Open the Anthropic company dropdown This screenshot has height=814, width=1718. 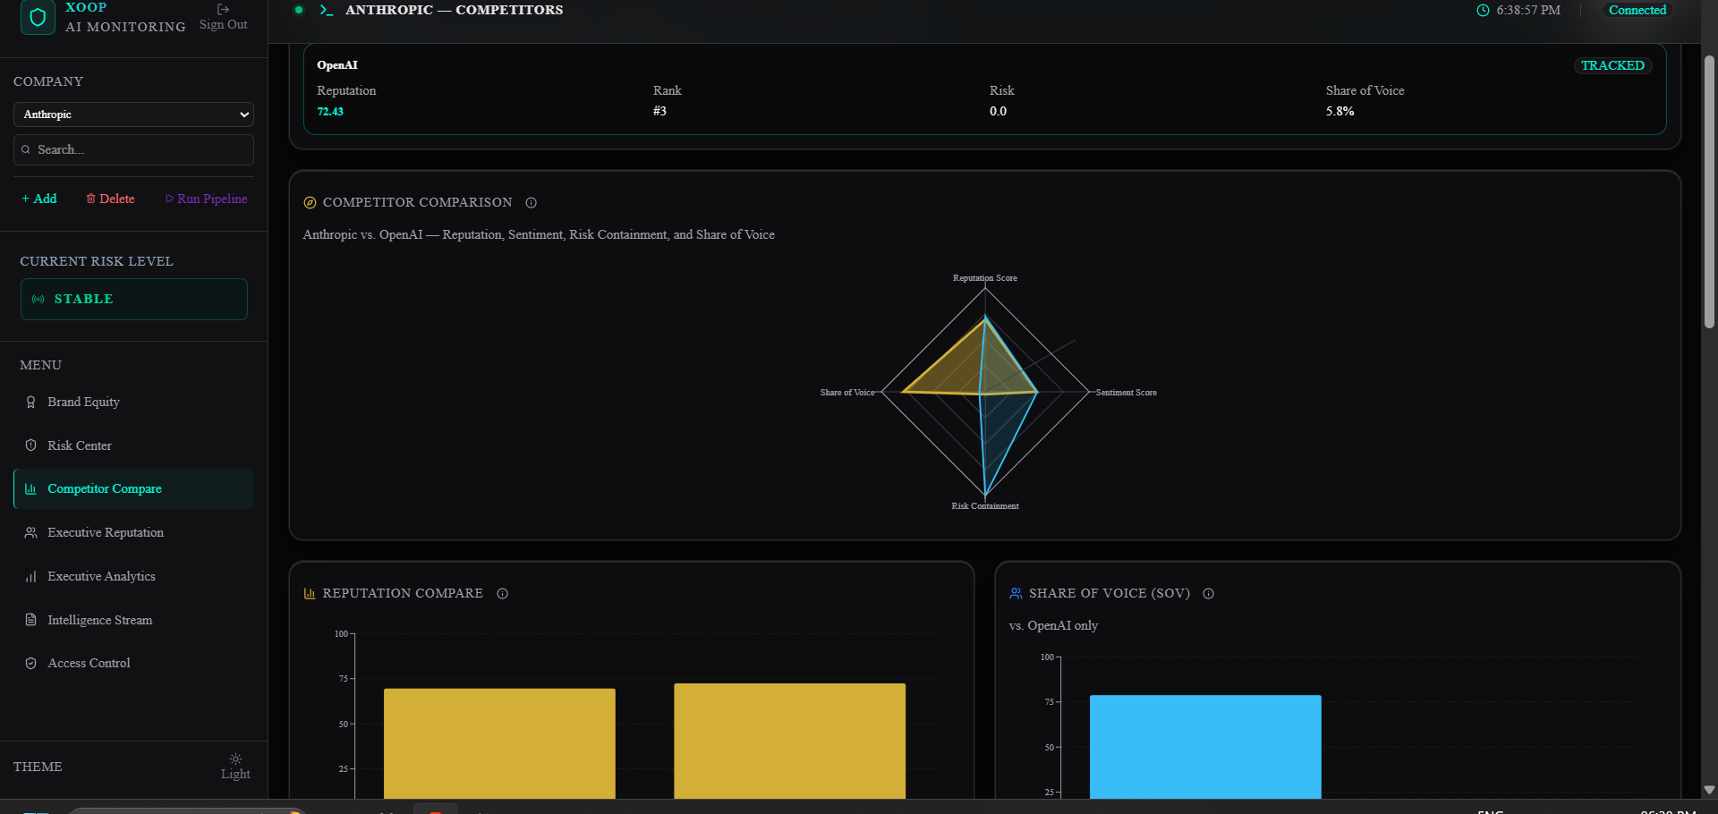pos(133,114)
